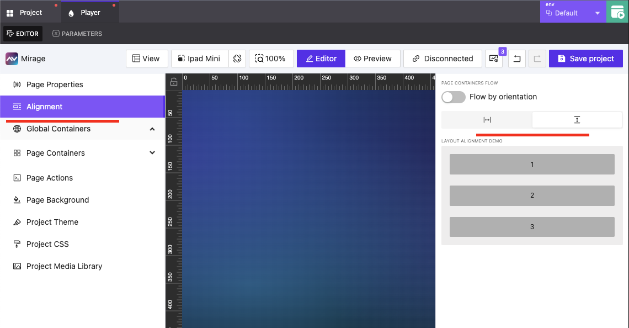Click container 2 in the alignment demo
Screen dimensions: 629x328
point(531,195)
